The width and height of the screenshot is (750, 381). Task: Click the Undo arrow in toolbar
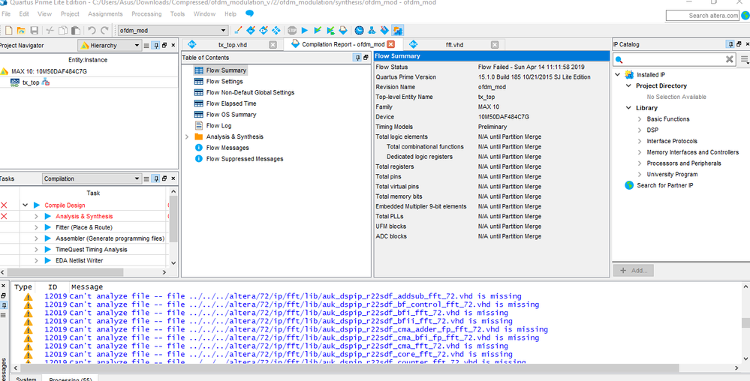pyautogui.click(x=91, y=30)
